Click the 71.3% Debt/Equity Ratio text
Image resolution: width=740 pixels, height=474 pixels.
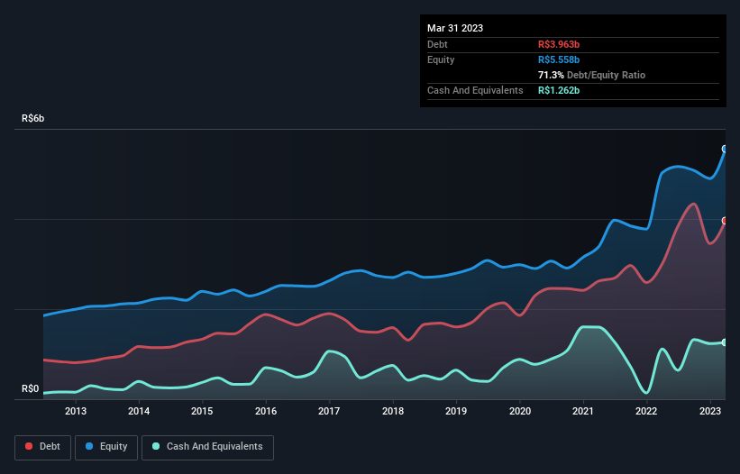point(591,75)
